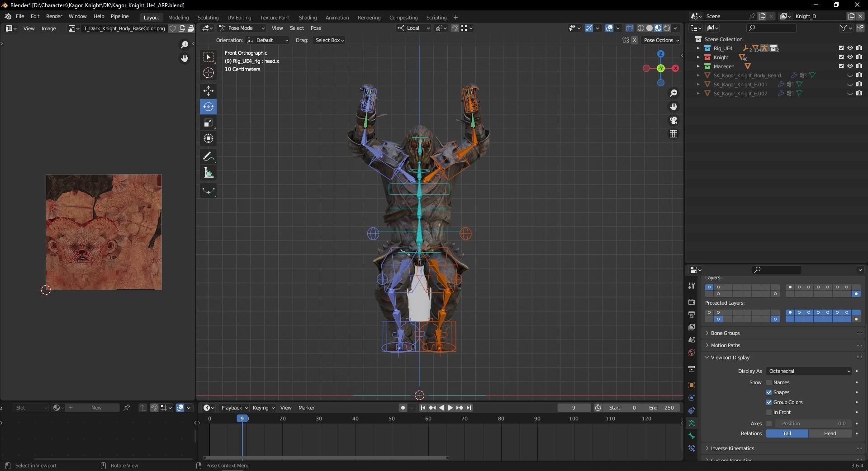Select the Annotate pencil tool
This screenshot has height=471, width=868.
coord(208,157)
